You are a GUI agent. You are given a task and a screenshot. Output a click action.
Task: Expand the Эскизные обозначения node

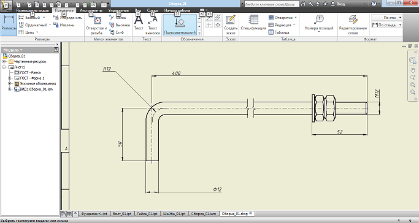pos(10,83)
